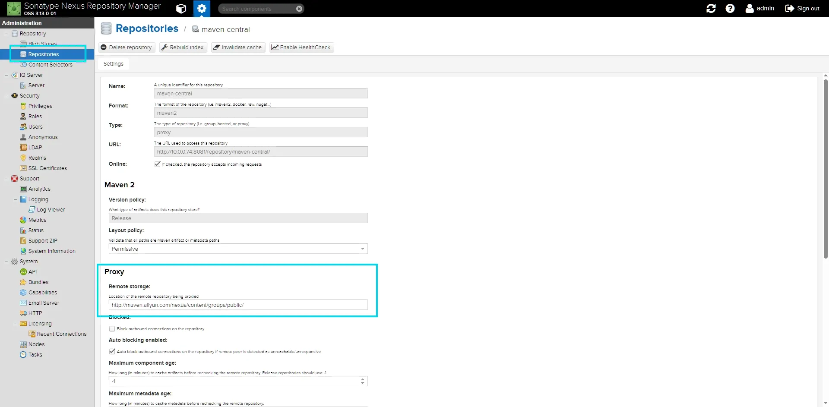Viewport: 829px width, 407px height.
Task: Click the Metrics pie chart icon
Action: tap(23, 220)
